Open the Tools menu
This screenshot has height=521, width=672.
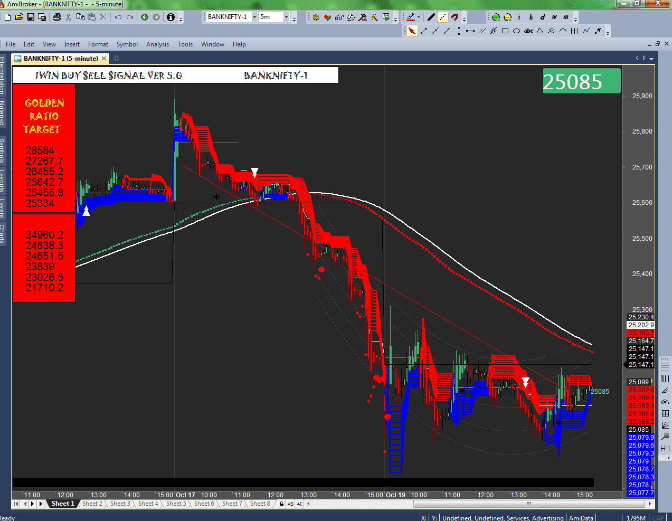click(185, 44)
